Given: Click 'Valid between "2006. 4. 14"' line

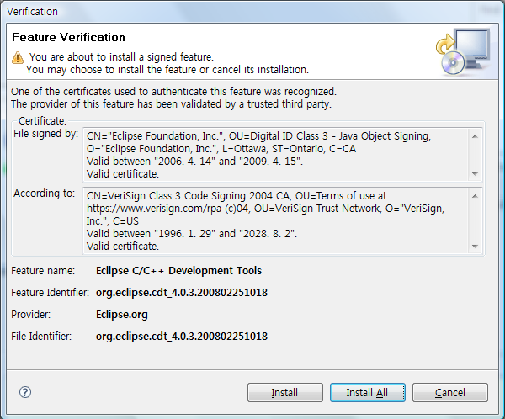Looking at the screenshot, I should [194, 161].
